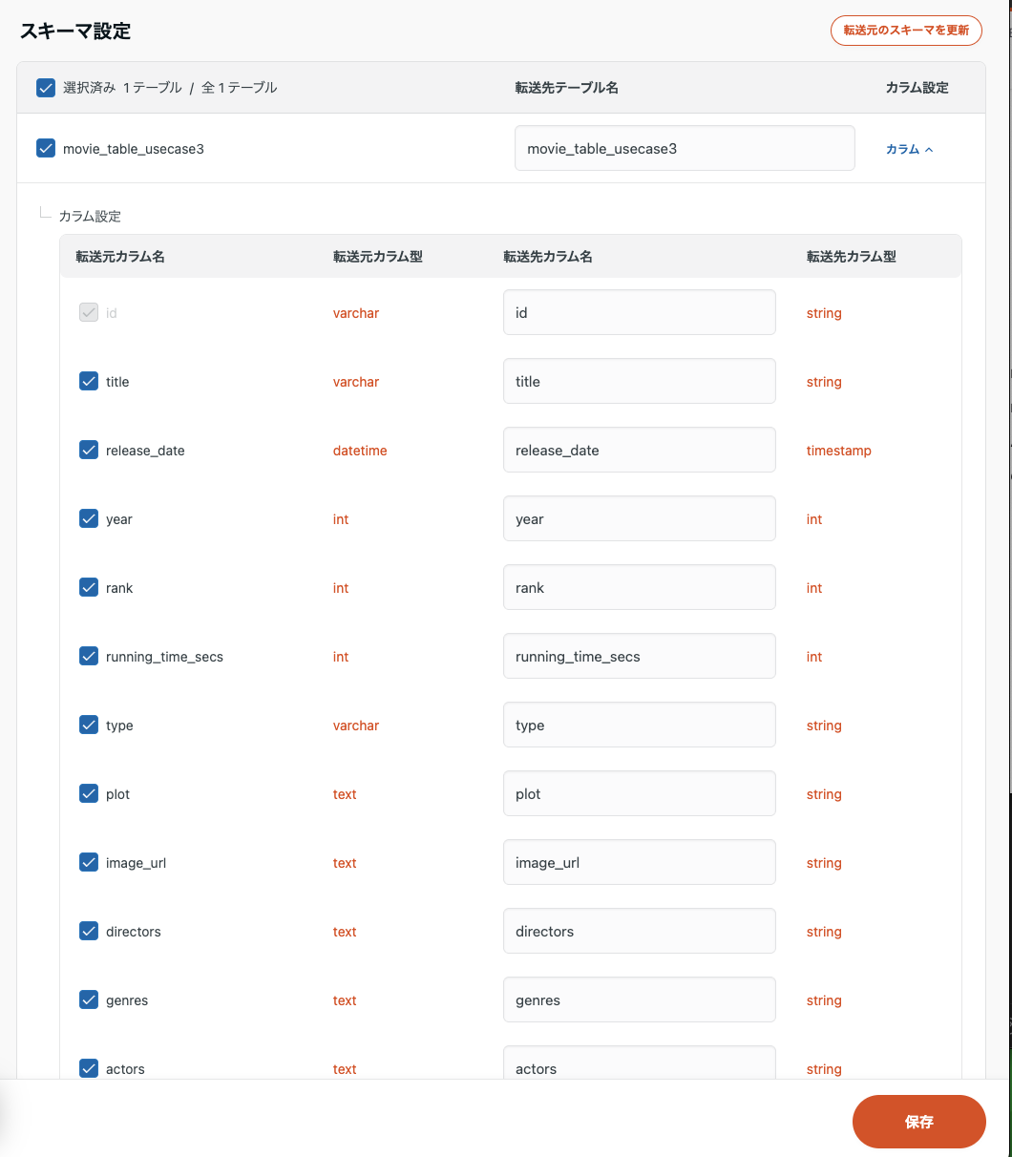Image resolution: width=1012 pixels, height=1157 pixels.
Task: Edit the destination table name field
Action: 685,148
